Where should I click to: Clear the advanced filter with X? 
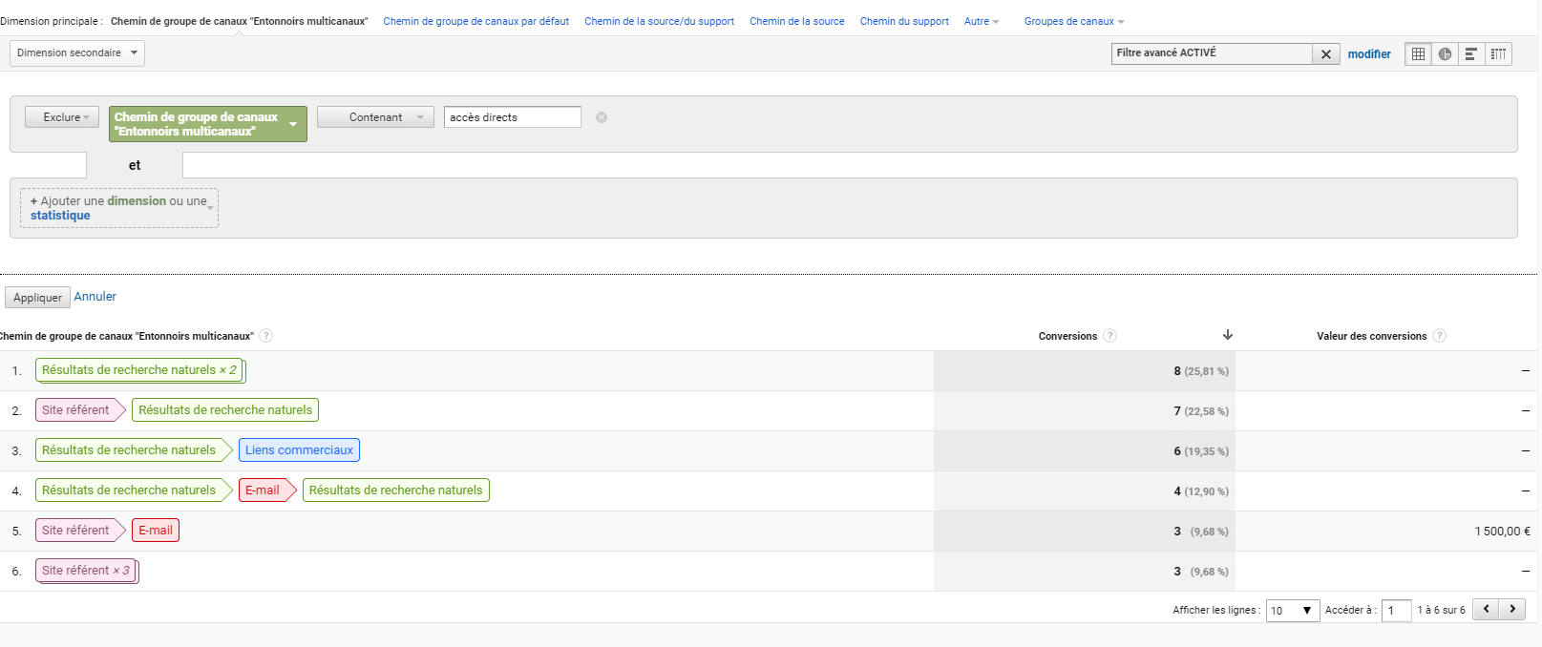[1325, 54]
